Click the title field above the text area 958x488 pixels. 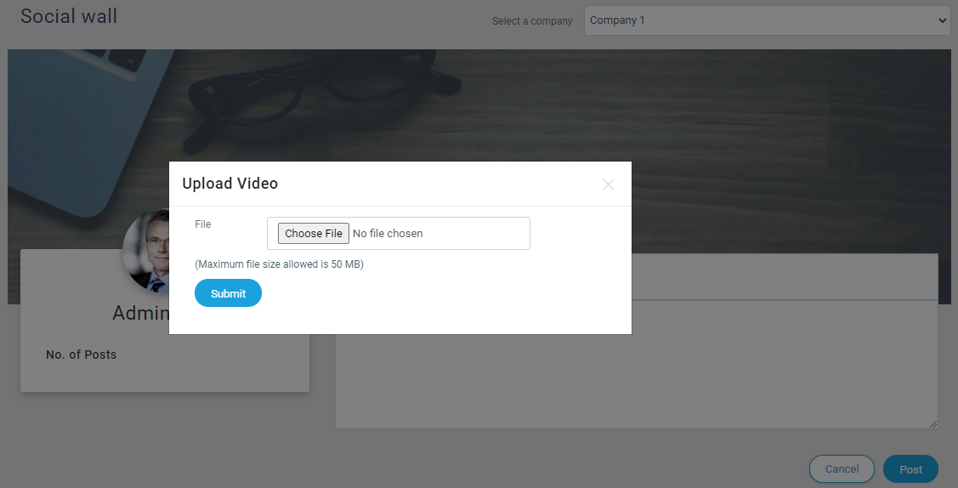click(x=782, y=277)
